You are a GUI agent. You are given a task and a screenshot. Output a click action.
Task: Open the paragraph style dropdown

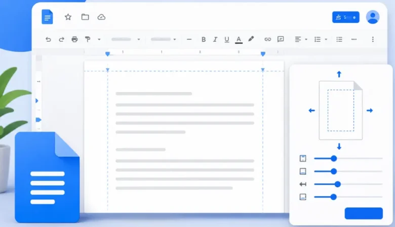pyautogui.click(x=126, y=39)
